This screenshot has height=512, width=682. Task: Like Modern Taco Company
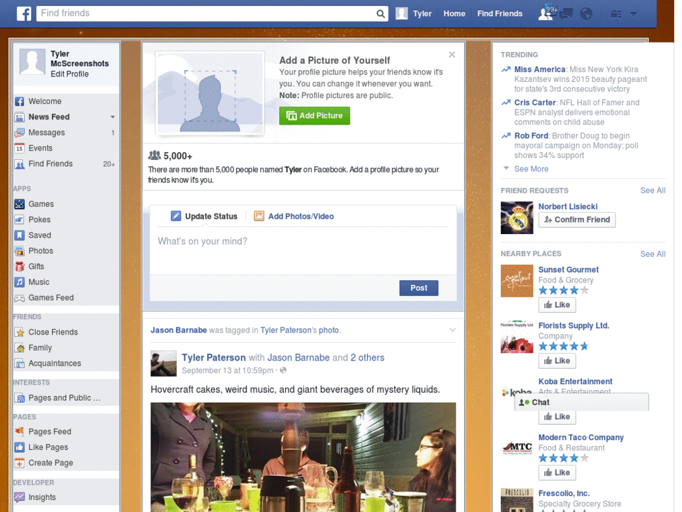pyautogui.click(x=557, y=473)
